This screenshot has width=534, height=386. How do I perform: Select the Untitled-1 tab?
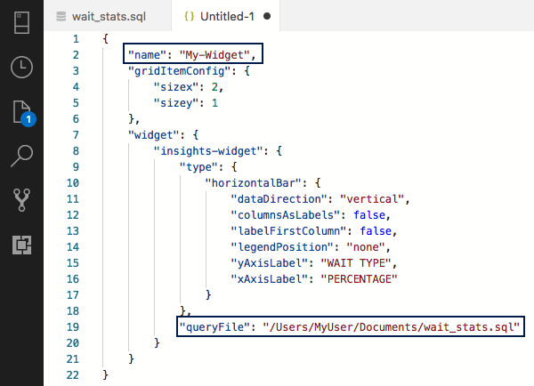pyautogui.click(x=227, y=16)
